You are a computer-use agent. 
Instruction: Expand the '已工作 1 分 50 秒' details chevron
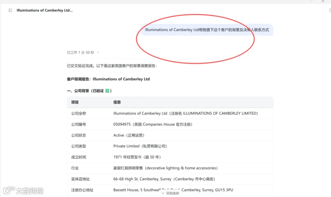[98, 53]
